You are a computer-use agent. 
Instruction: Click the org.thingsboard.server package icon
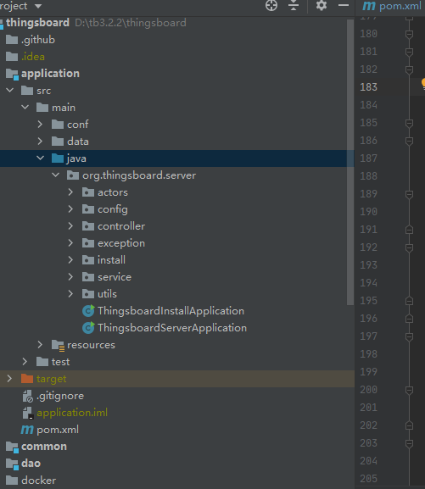point(73,175)
